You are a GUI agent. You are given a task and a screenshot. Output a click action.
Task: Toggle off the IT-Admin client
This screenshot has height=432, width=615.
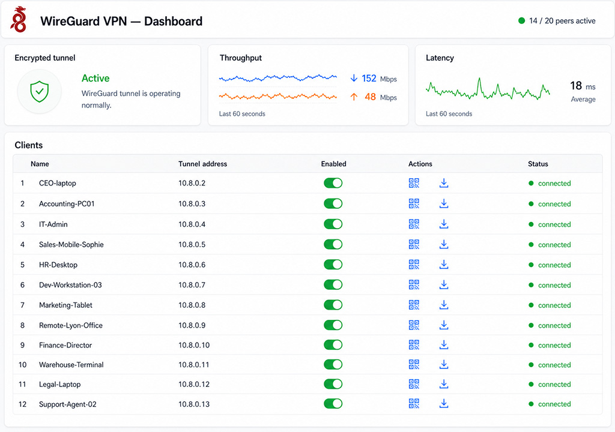click(x=333, y=224)
